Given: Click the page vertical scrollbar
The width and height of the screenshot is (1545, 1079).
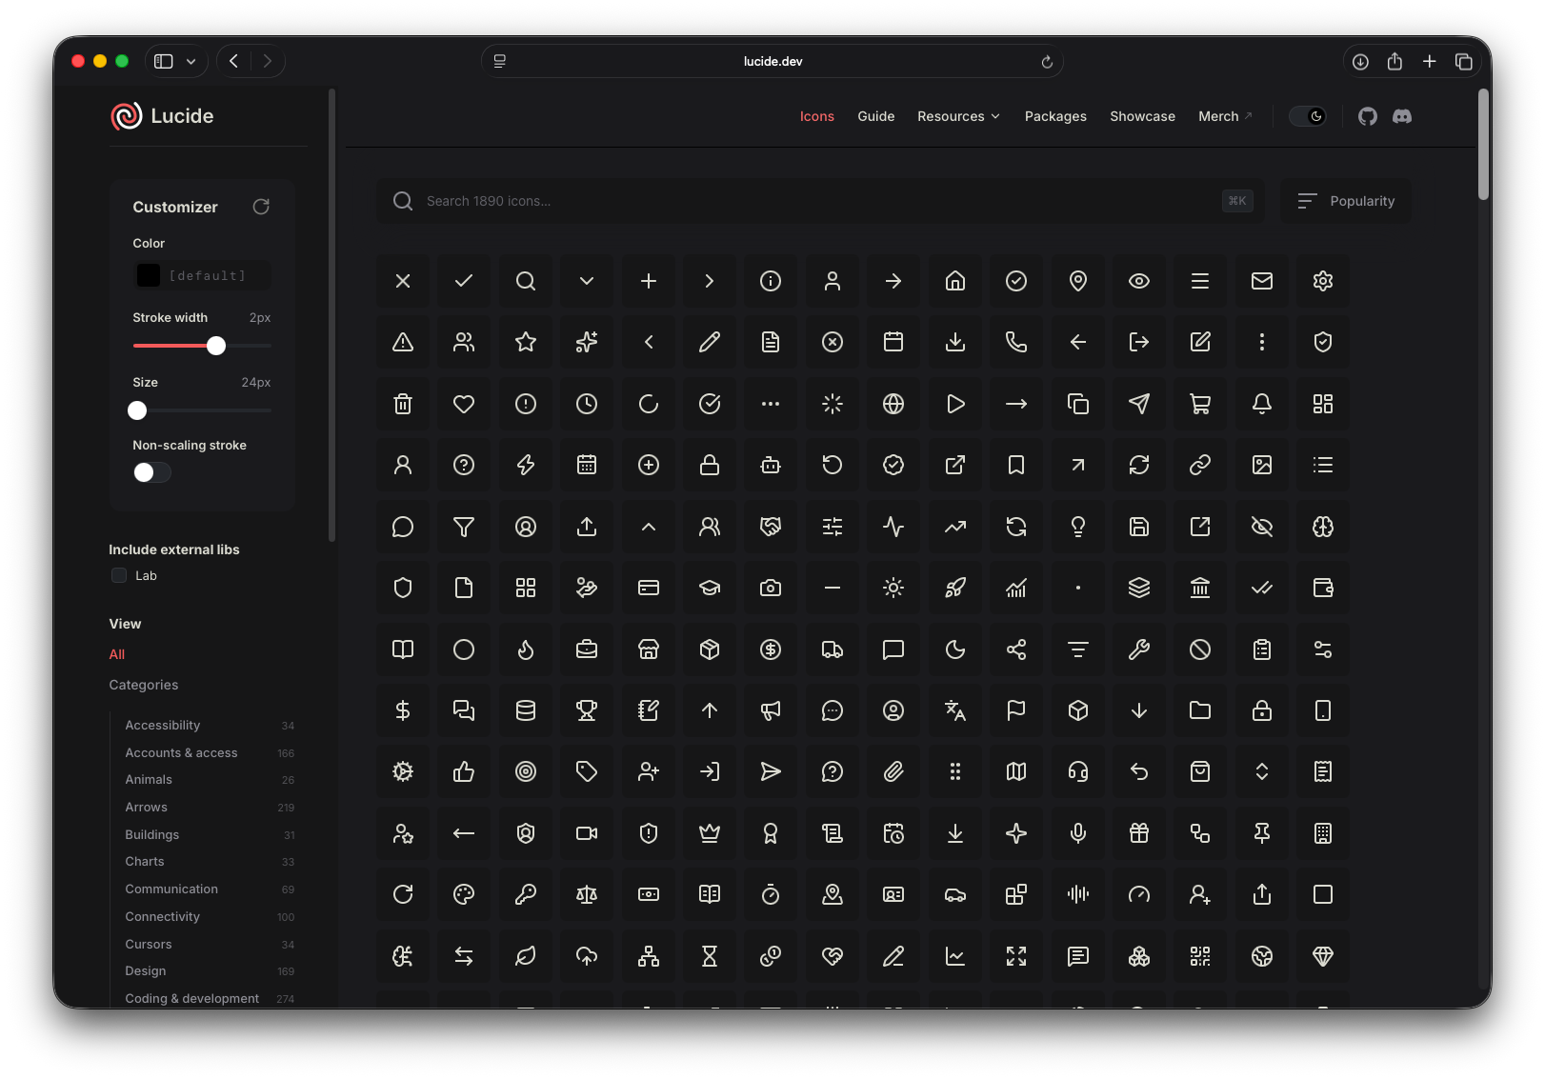Looking at the screenshot, I should pos(1483,145).
